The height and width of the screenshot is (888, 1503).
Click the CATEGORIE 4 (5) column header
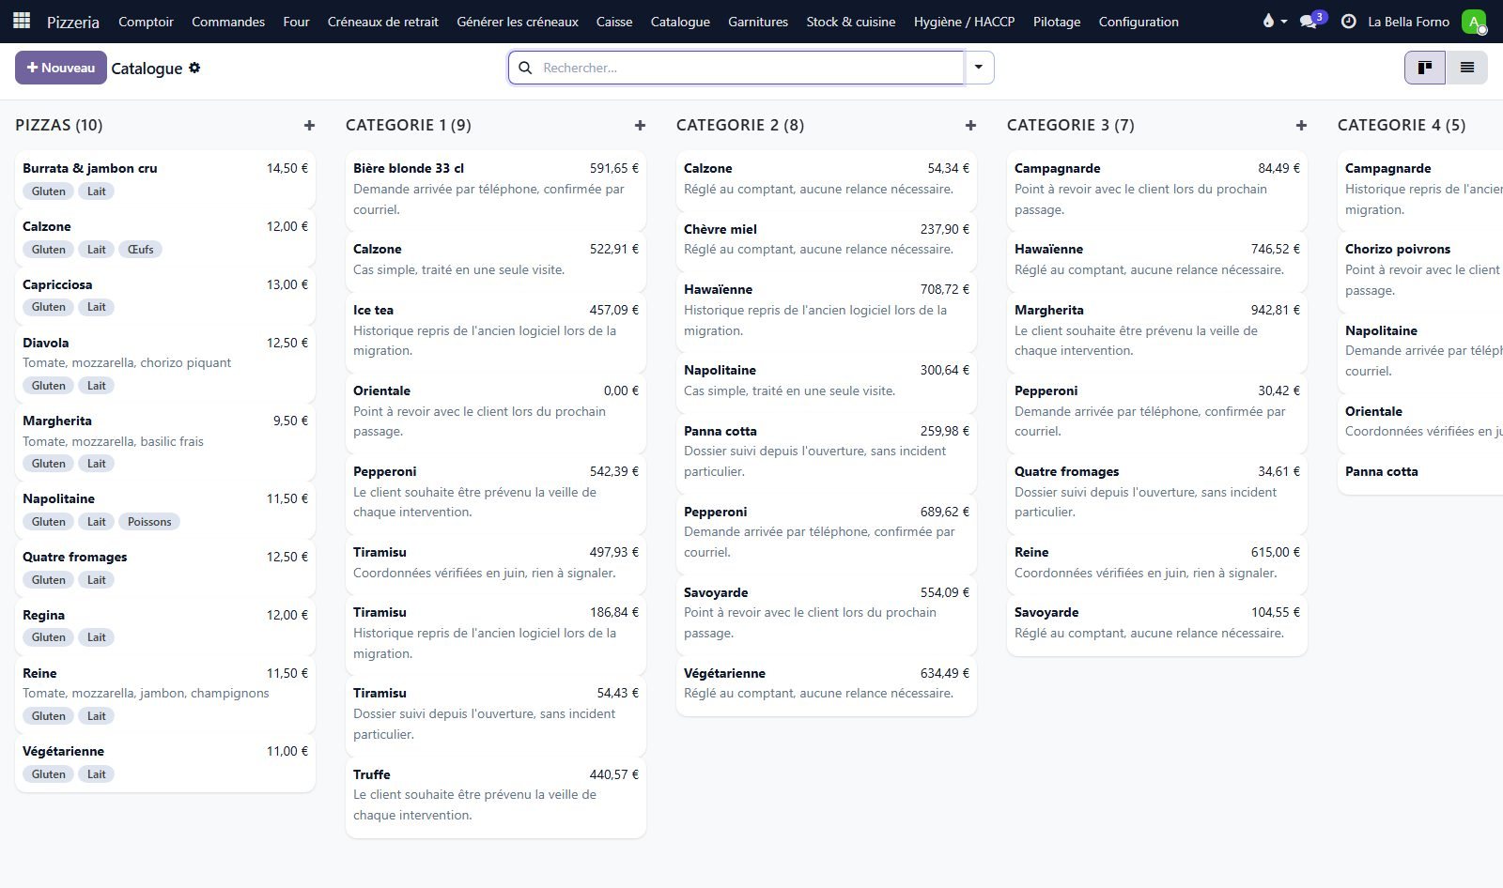1402,125
